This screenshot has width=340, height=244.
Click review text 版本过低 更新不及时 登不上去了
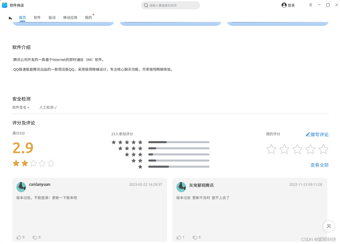click(x=203, y=198)
